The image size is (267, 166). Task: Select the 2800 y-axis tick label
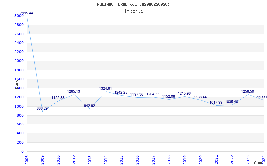(19, 25)
